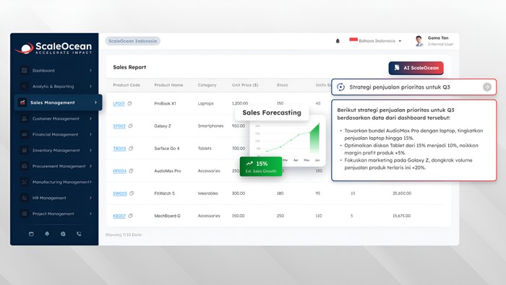The width and height of the screenshot is (506, 285).
Task: Click the ScaleOcean Indonesia company tag
Action: [132, 41]
